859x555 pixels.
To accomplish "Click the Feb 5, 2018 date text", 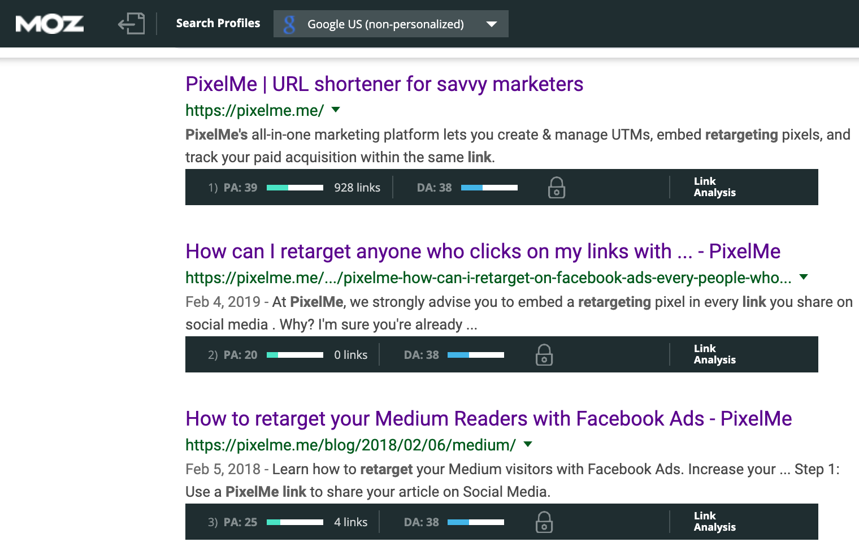I will coord(223,469).
